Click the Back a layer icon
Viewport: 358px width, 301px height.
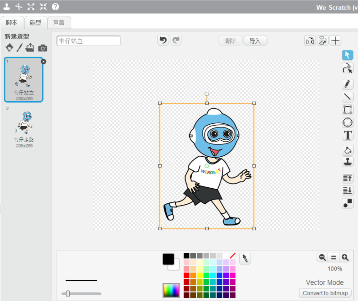tap(348, 191)
